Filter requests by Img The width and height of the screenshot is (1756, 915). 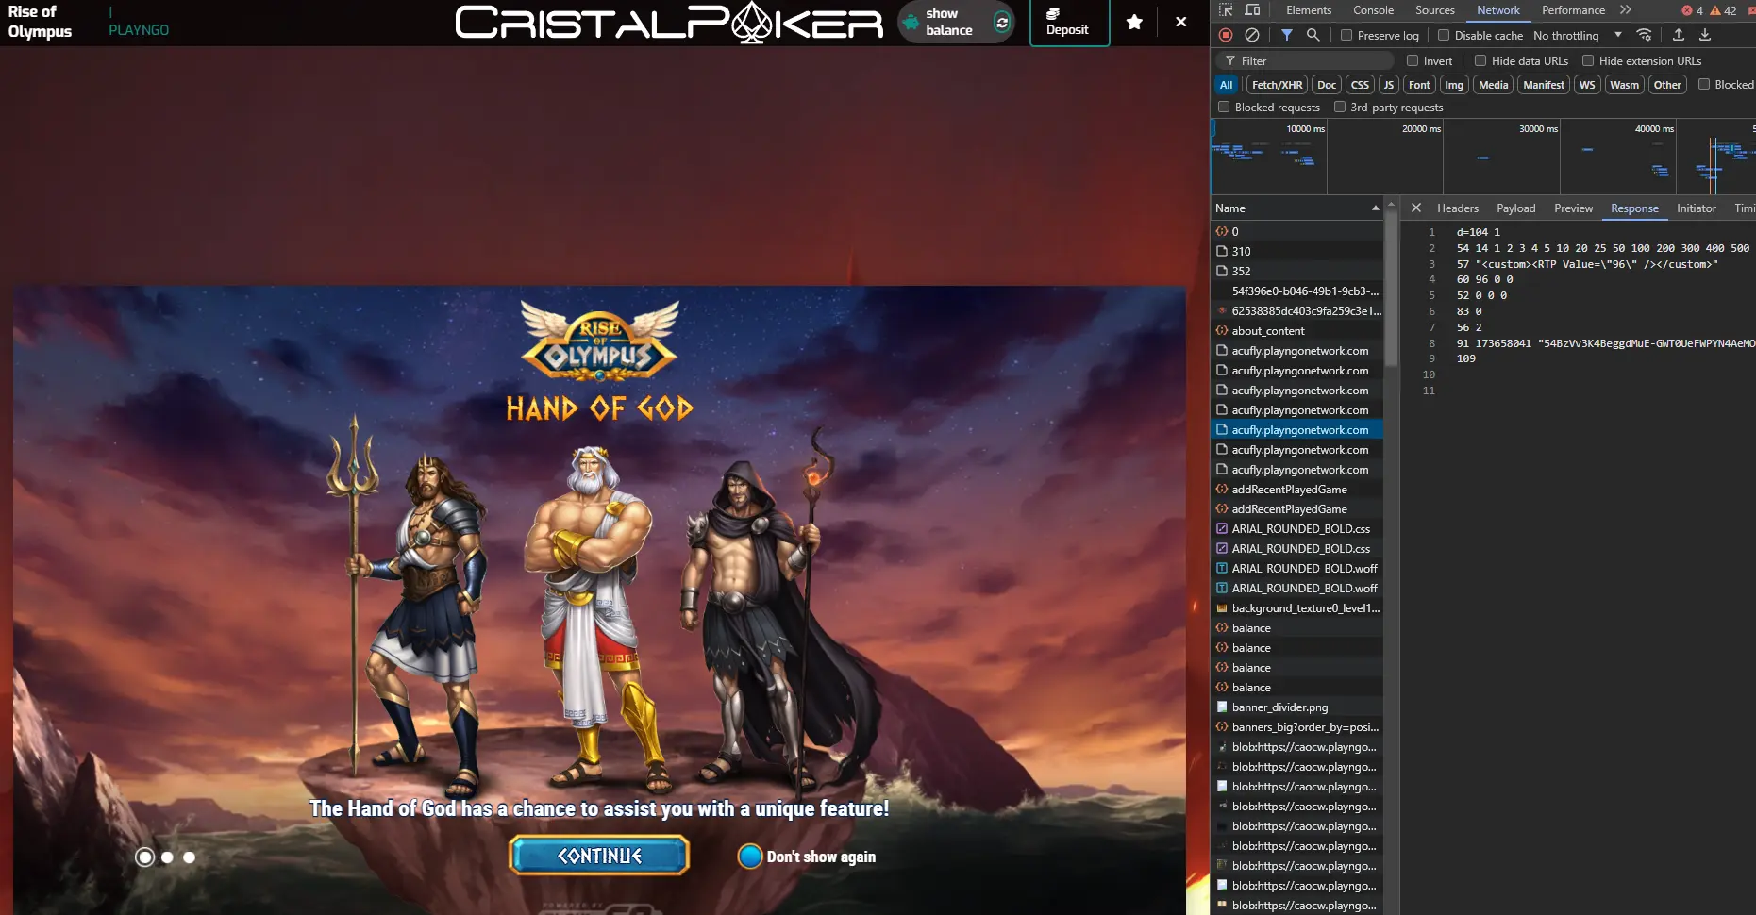pos(1454,84)
